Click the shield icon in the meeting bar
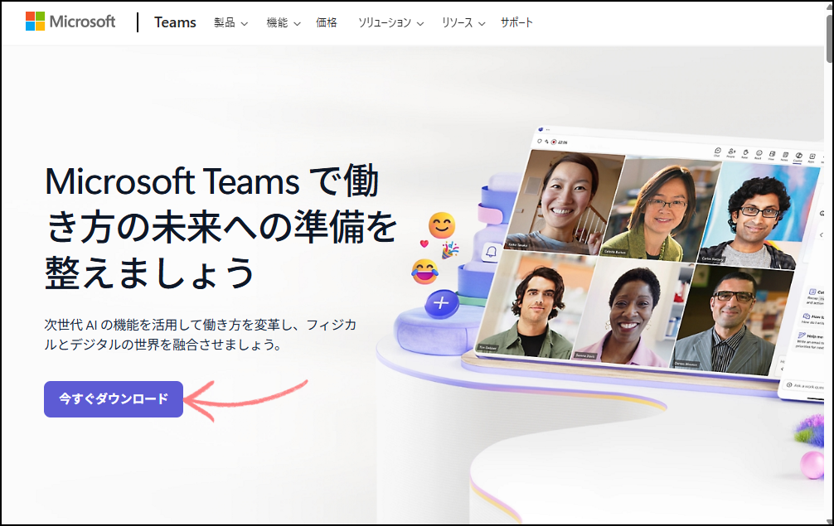The image size is (834, 526). click(x=540, y=141)
